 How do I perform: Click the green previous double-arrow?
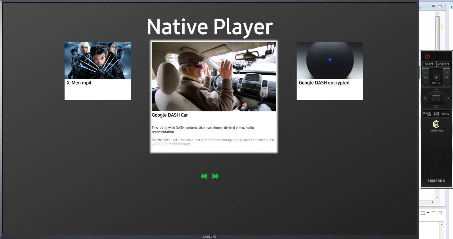tap(204, 176)
